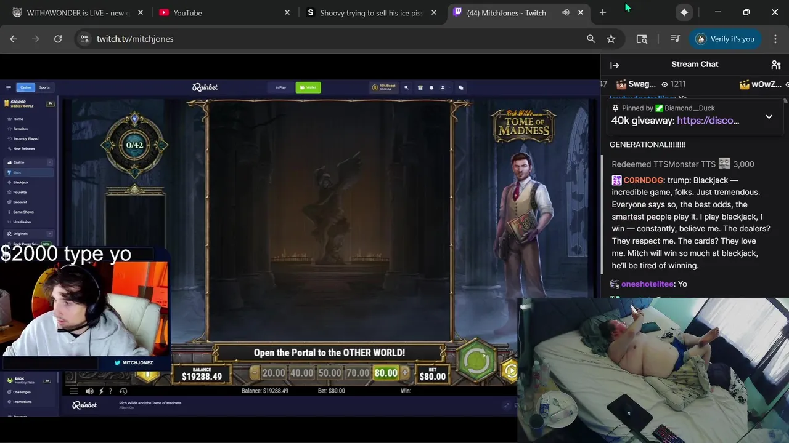The width and height of the screenshot is (789, 443).
Task: Select Roulette in the Rainbet sidebar
Action: click(20, 192)
